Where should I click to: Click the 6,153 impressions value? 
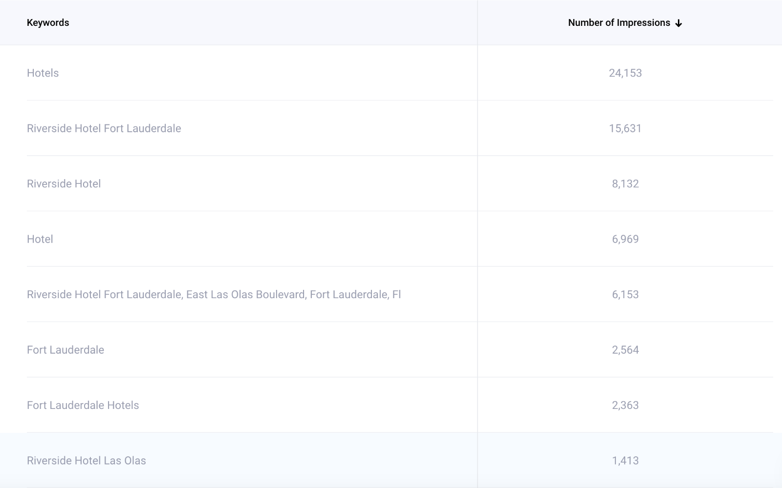[625, 295]
